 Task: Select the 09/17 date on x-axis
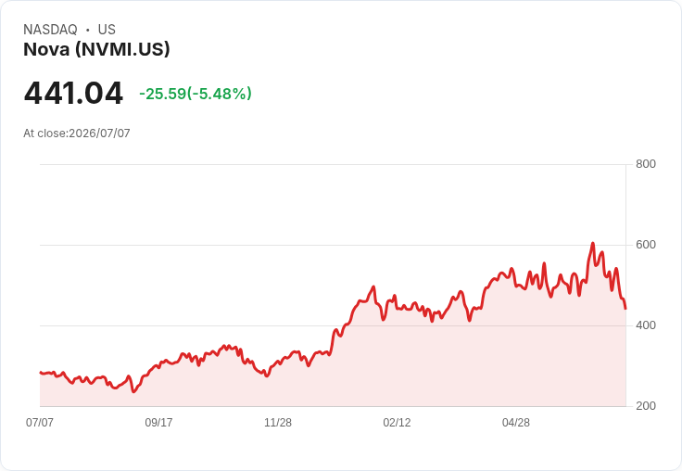[158, 422]
